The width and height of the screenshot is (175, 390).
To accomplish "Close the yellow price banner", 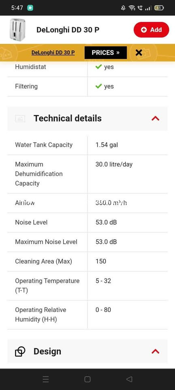I will coord(139,52).
